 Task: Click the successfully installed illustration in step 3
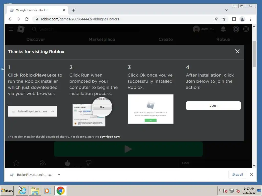[150, 109]
